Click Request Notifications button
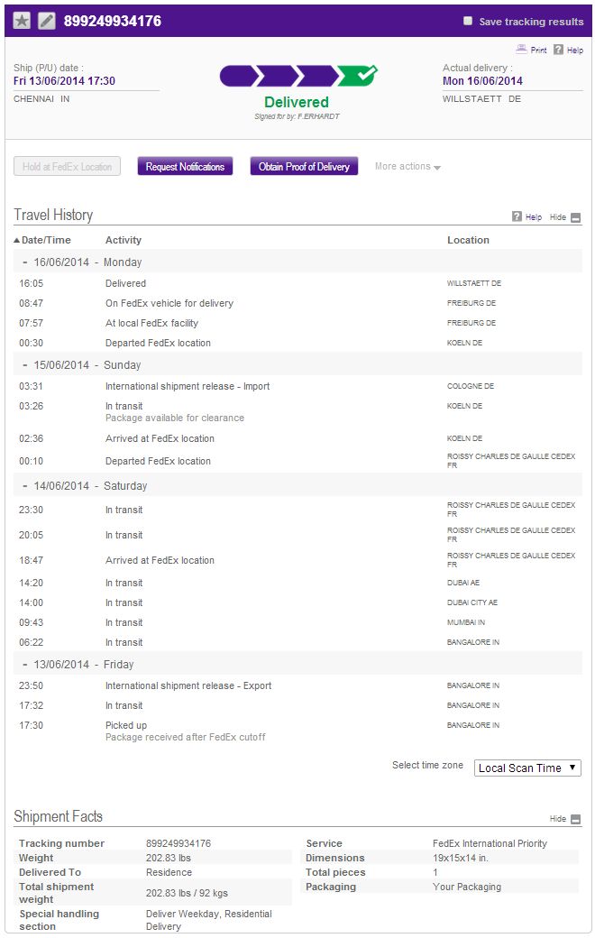 pyautogui.click(x=185, y=167)
